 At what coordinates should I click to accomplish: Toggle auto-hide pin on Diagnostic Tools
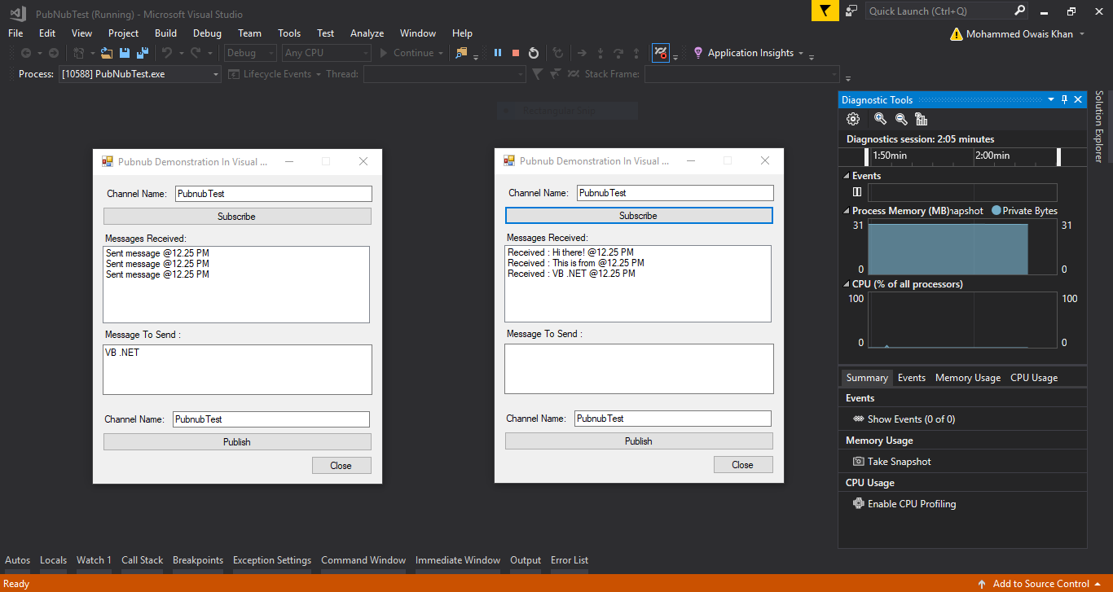[1064, 100]
